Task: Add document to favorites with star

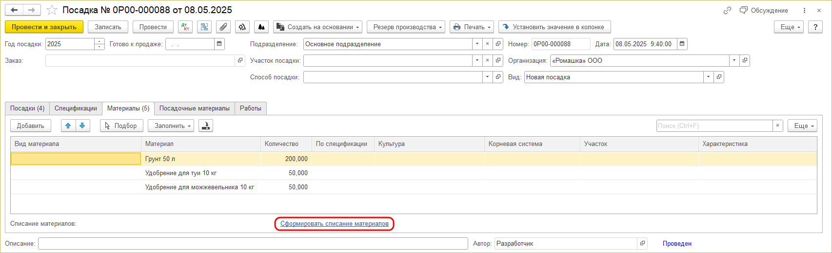Action: 52,10
